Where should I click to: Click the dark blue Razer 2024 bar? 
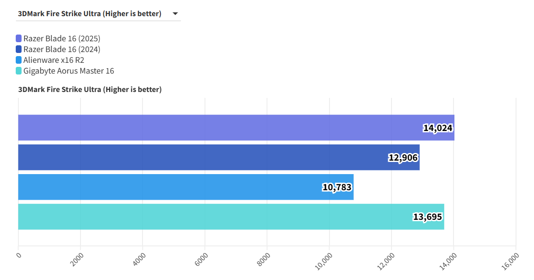point(202,157)
